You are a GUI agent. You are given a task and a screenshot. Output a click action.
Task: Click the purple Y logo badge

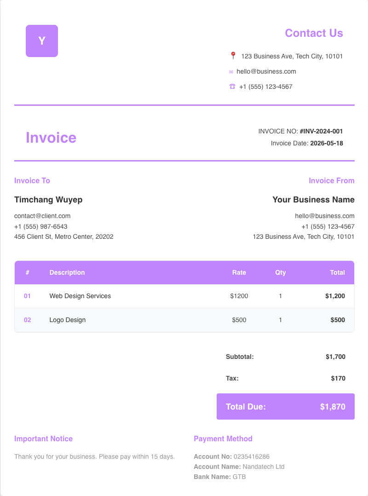coord(42,41)
